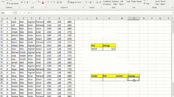Image resolution: width=174 pixels, height=97 pixels.
Task: Increase decimal places
Action: (x=97, y=2)
